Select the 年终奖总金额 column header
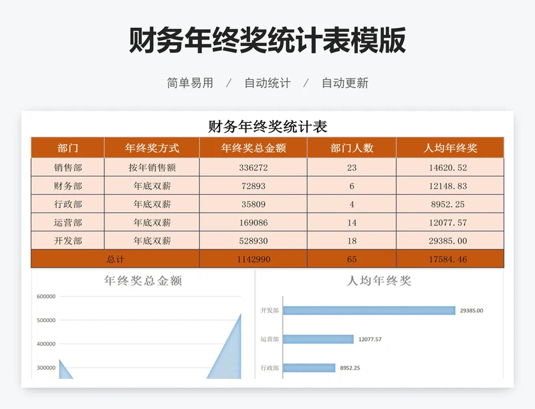The width and height of the screenshot is (535, 409). coord(253,148)
